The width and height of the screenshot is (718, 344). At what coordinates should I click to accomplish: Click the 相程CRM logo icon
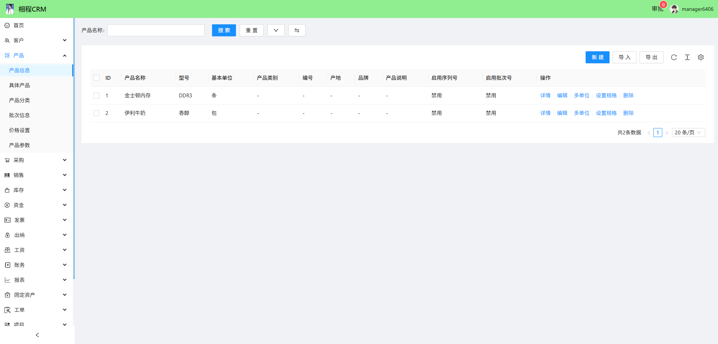tap(10, 9)
